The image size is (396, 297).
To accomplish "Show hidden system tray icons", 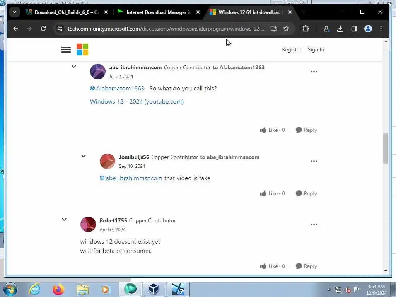I will (x=329, y=290).
